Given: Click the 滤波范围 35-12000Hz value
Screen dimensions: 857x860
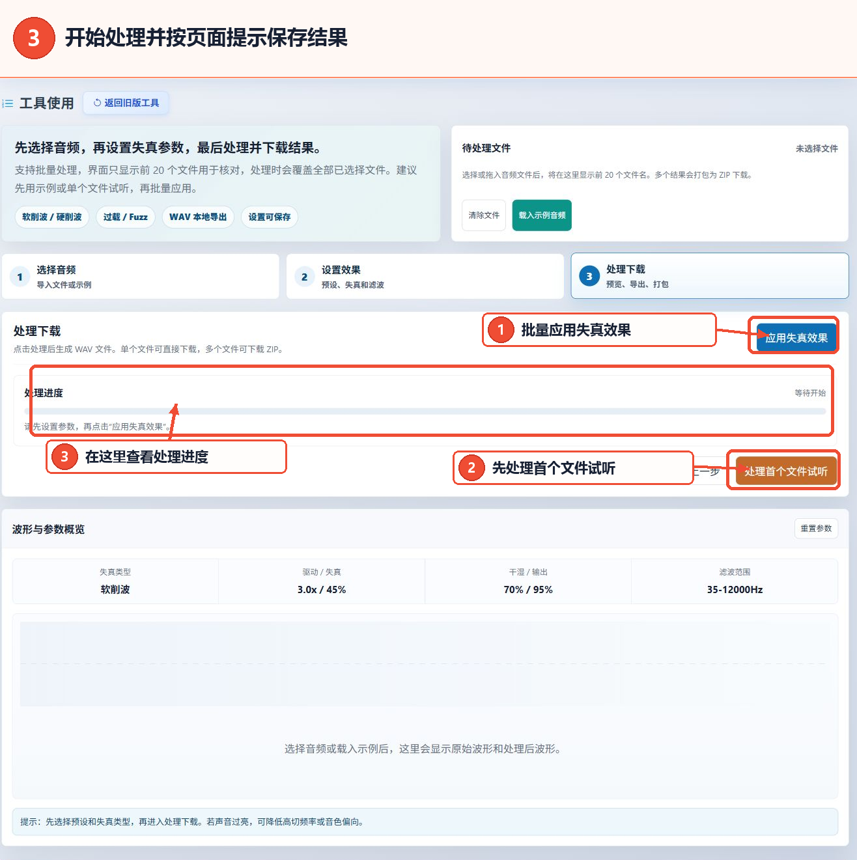Looking at the screenshot, I should coord(735,590).
